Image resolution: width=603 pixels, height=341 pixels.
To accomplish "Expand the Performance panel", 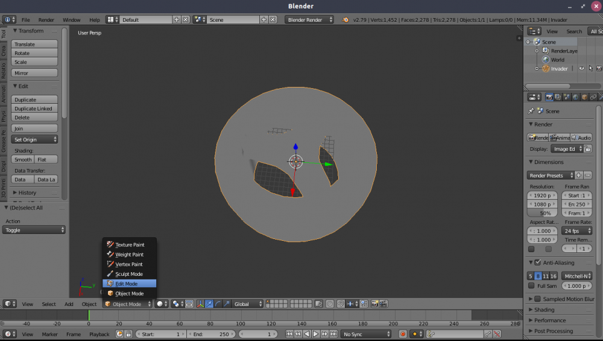I will (549, 320).
